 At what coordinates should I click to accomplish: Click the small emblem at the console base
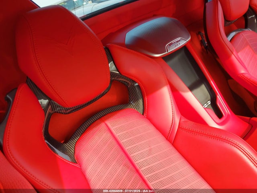tap(207, 104)
